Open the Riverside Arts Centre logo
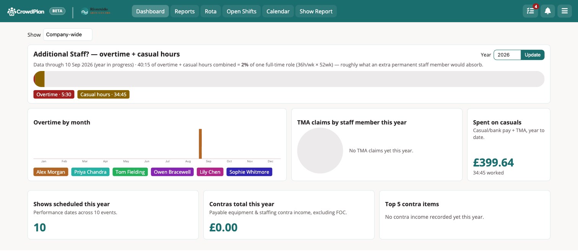Screen dimensions: 578x252 [96, 11]
